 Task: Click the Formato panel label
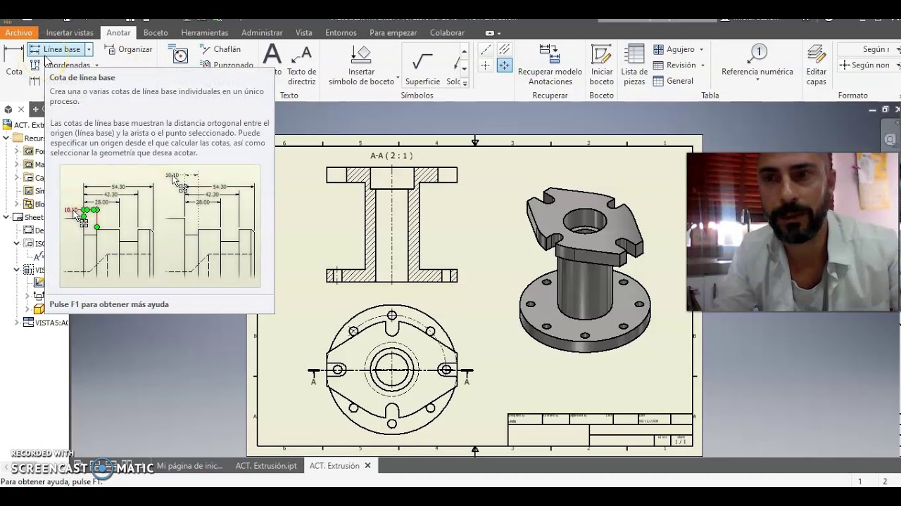(x=853, y=95)
